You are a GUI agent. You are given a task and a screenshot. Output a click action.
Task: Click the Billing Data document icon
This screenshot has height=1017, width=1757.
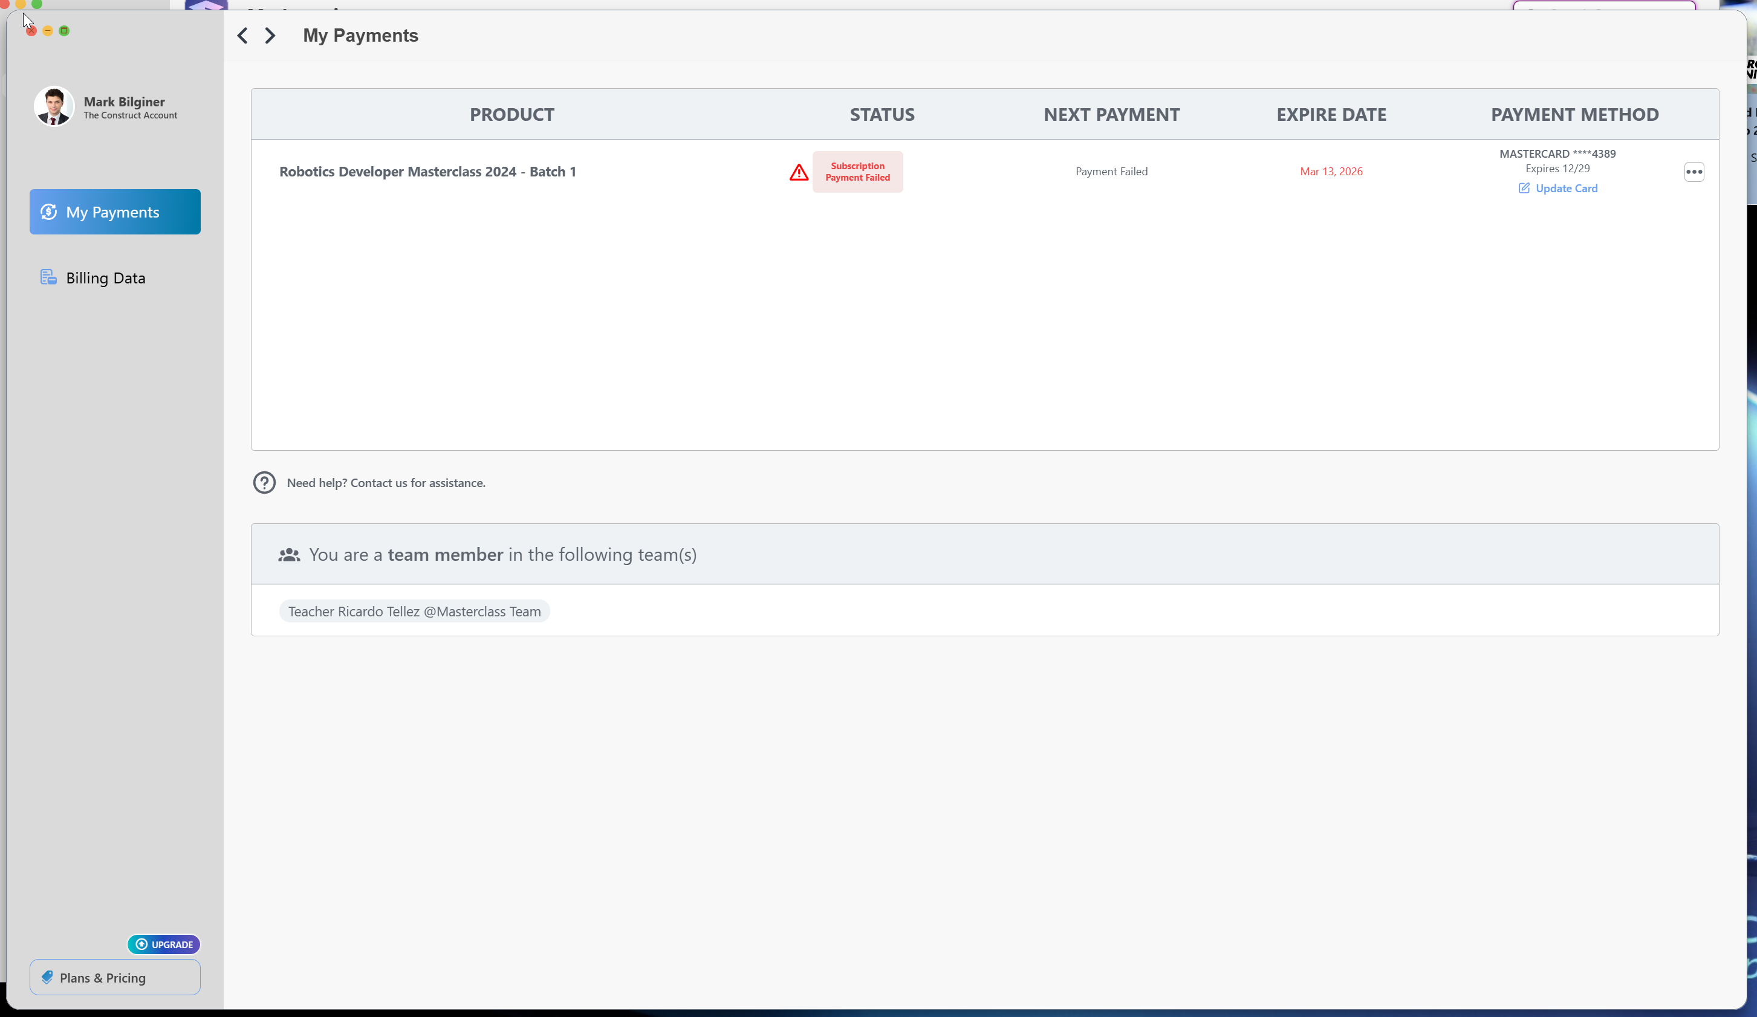[x=48, y=277]
